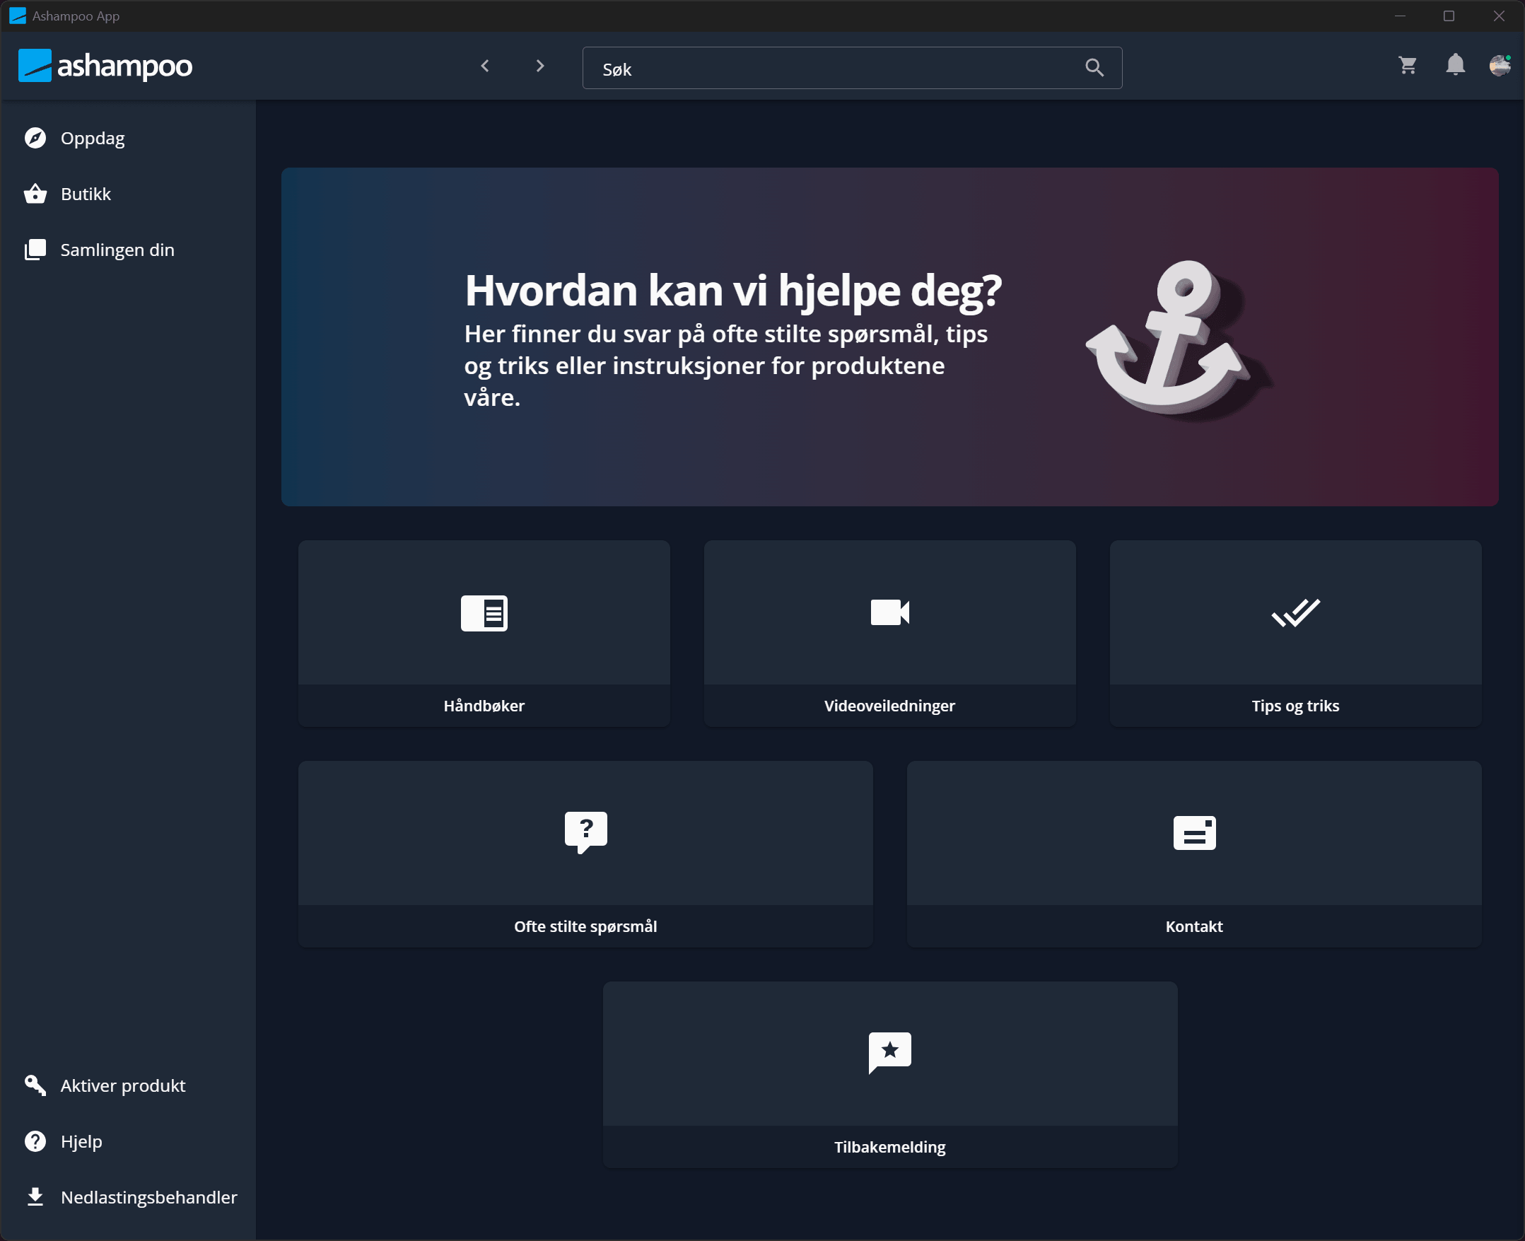Open the user profile avatar

coord(1500,65)
